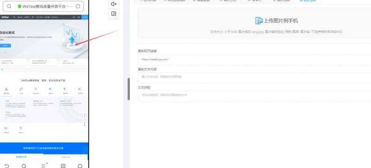Focus the field containing https://wetest.qq.com/

click(x=254, y=59)
